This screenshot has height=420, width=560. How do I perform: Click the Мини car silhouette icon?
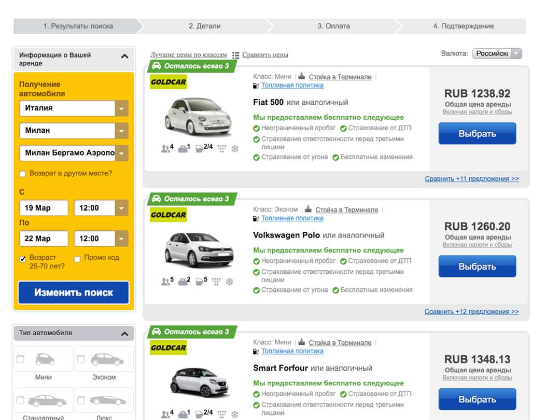pos(45,359)
